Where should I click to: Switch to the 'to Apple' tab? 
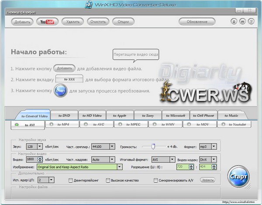click(120, 116)
